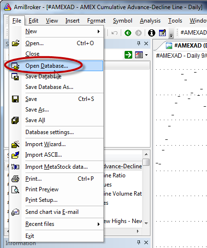
Task: Open Print Preview
Action: coord(56,189)
